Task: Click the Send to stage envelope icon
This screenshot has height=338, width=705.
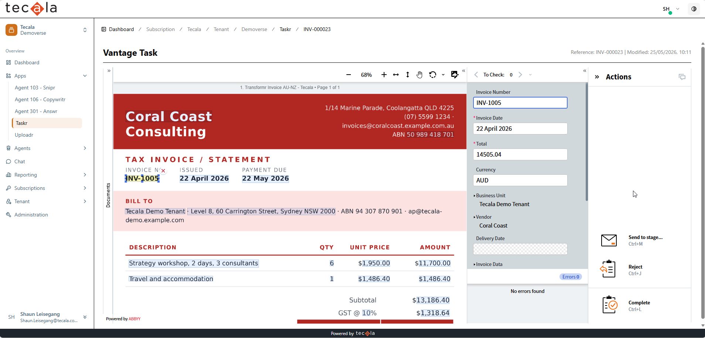Action: [609, 240]
